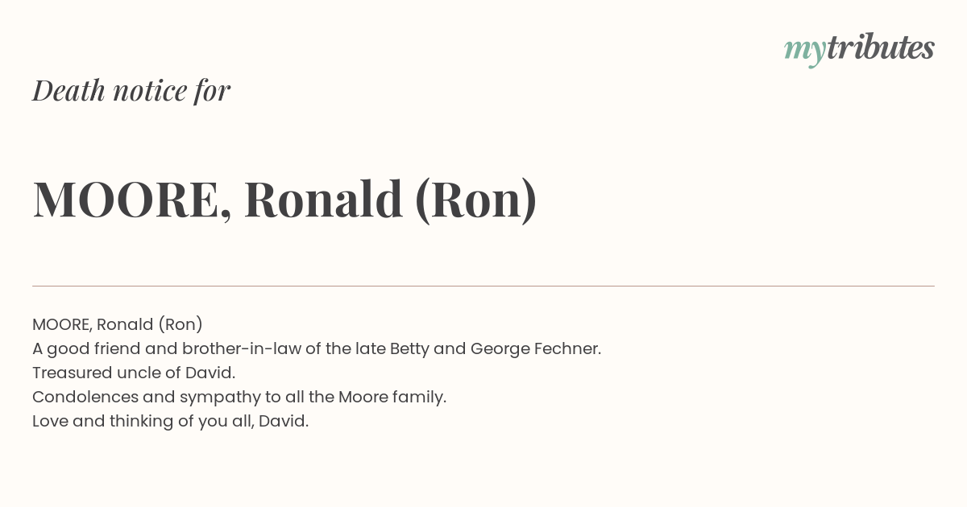Click the "Treasured uncle of David." line

point(134,373)
